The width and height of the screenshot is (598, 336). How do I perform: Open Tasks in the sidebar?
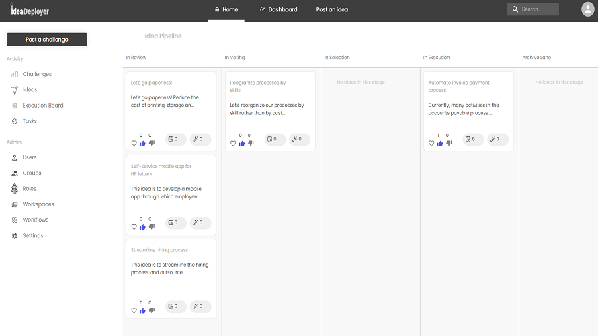click(x=30, y=121)
